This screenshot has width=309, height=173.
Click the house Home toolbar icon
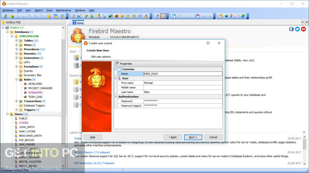point(221,16)
